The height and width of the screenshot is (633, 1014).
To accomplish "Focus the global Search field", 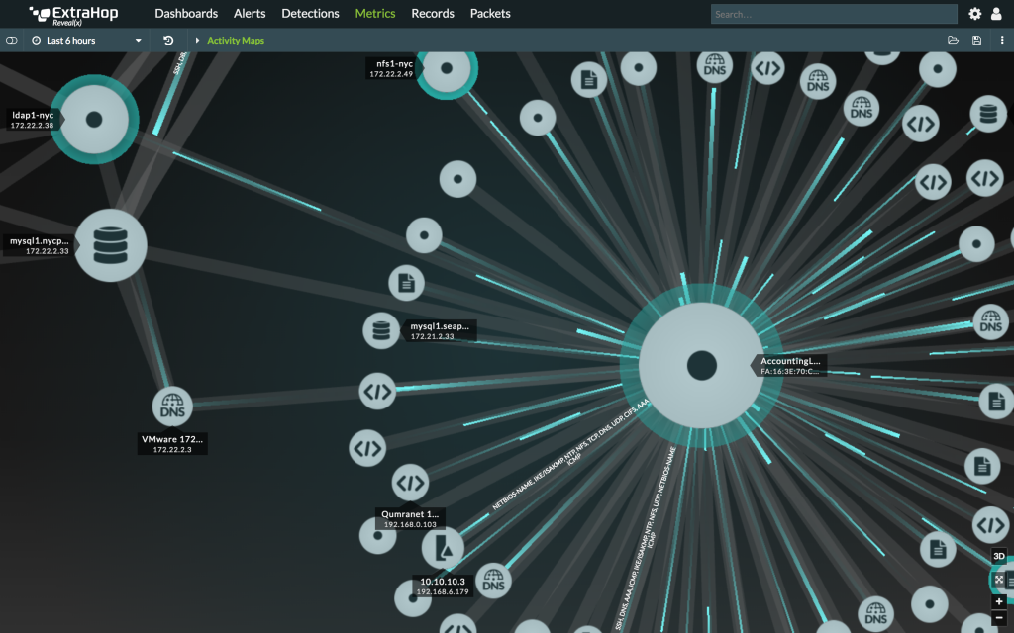I will point(834,14).
